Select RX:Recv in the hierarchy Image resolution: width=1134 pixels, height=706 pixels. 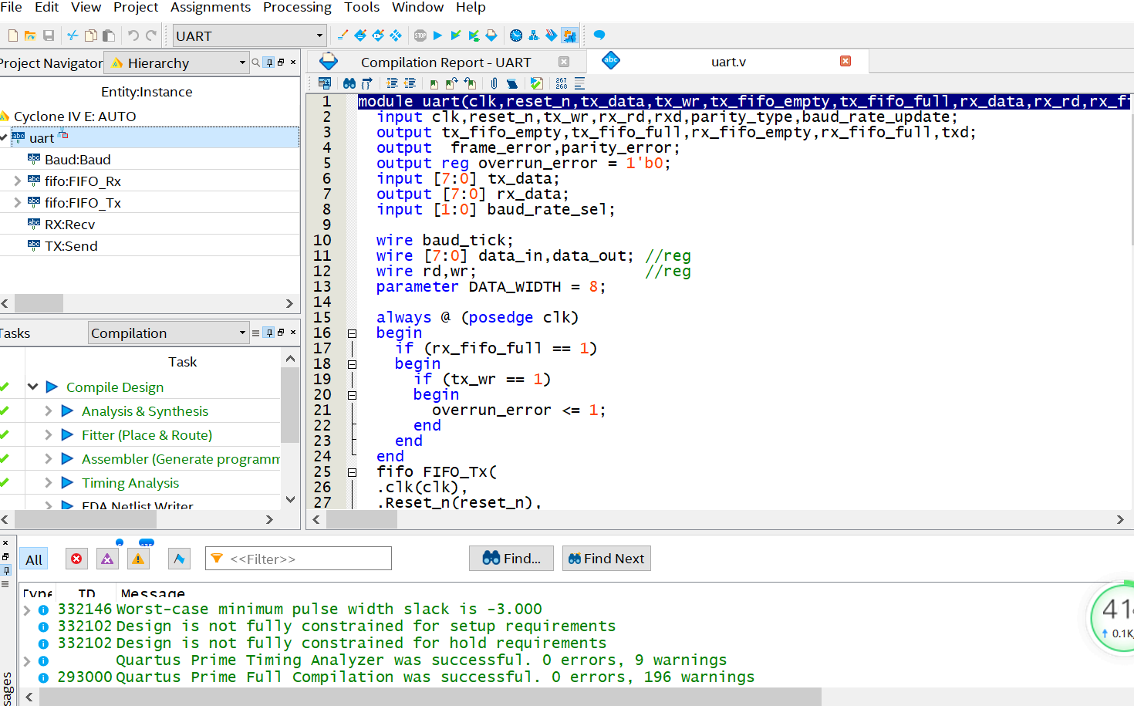(x=69, y=225)
